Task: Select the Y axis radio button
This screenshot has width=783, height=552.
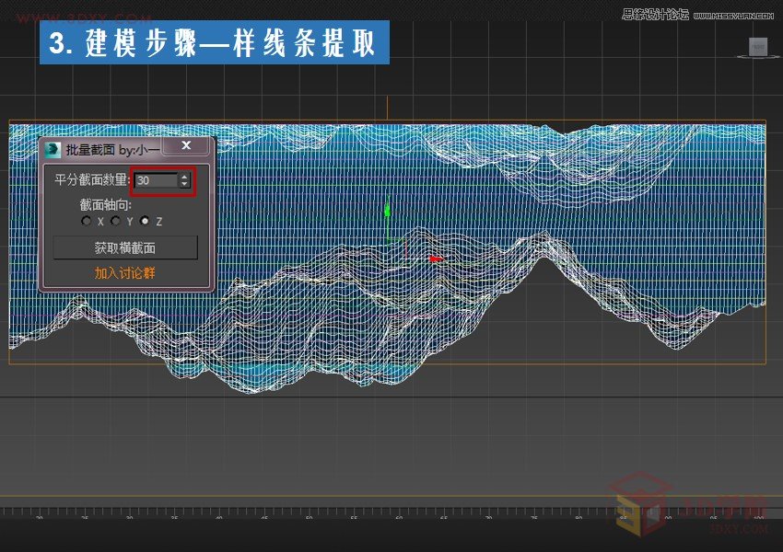Action: click(115, 221)
